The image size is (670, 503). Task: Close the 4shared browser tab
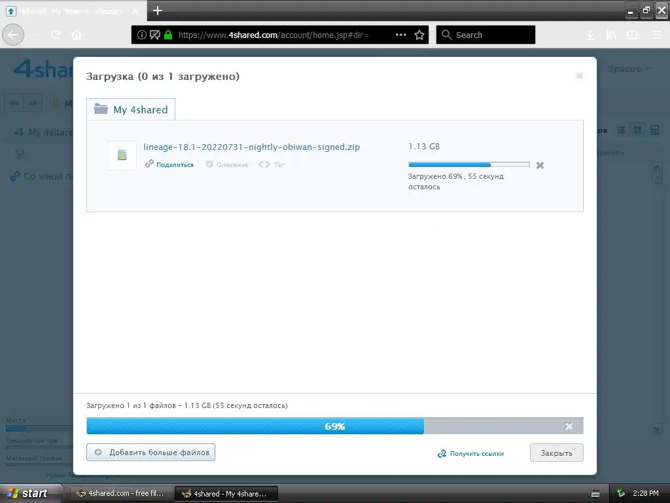coord(135,11)
